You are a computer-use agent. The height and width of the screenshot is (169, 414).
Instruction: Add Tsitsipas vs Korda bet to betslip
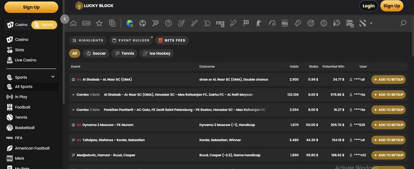point(388,140)
